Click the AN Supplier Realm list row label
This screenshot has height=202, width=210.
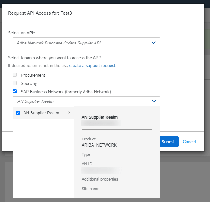(41, 113)
